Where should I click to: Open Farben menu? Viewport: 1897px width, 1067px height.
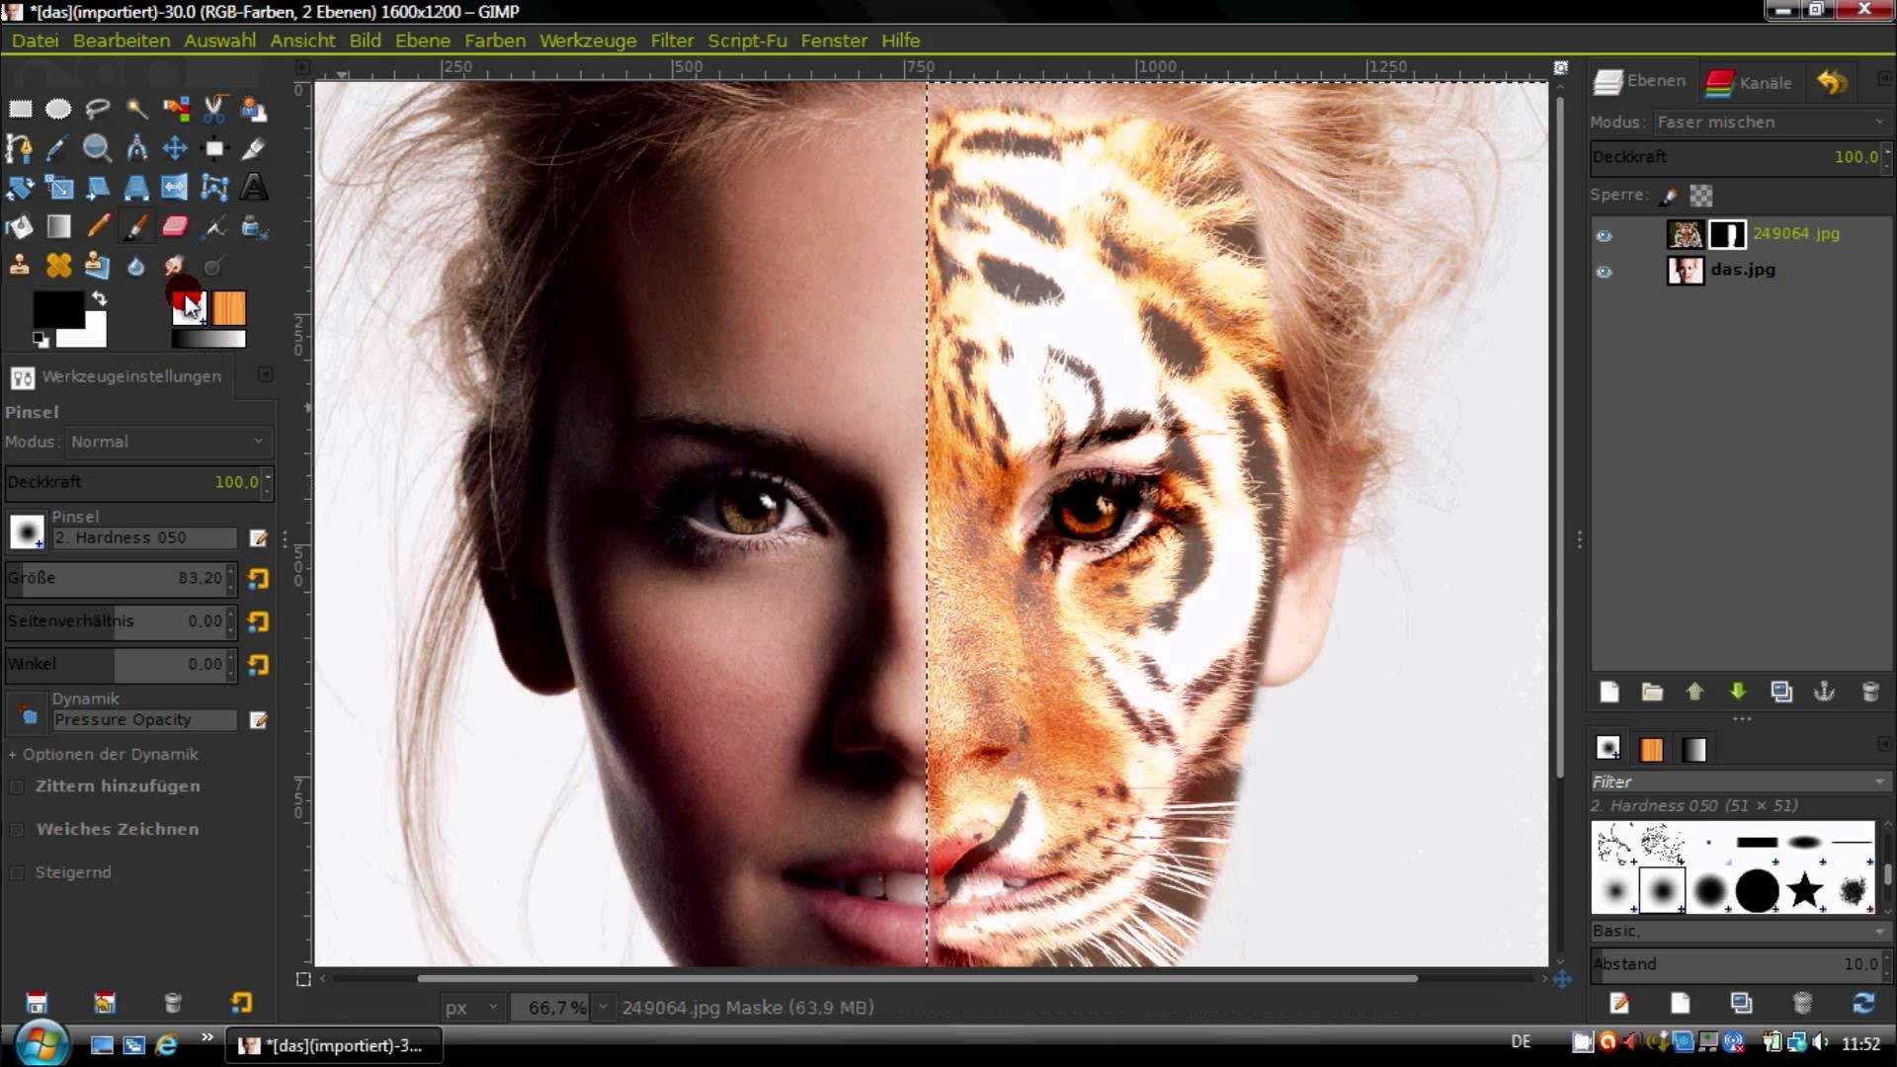494,40
